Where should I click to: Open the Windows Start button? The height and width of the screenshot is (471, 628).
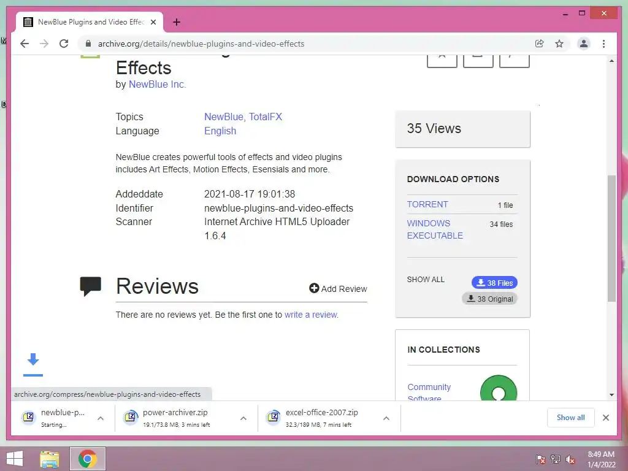[15, 459]
